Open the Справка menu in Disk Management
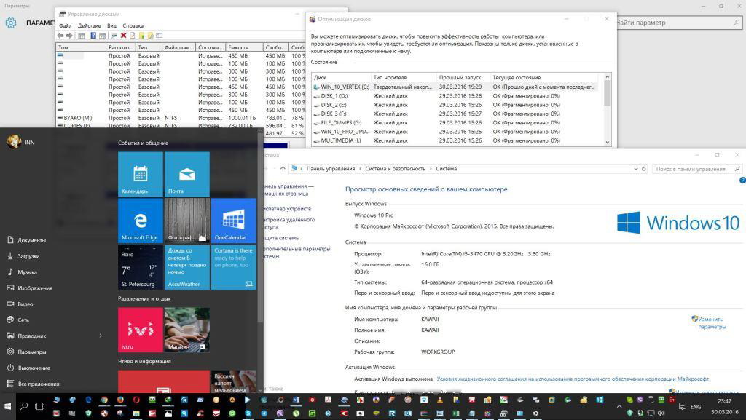This screenshot has height=420, width=746. tap(133, 25)
